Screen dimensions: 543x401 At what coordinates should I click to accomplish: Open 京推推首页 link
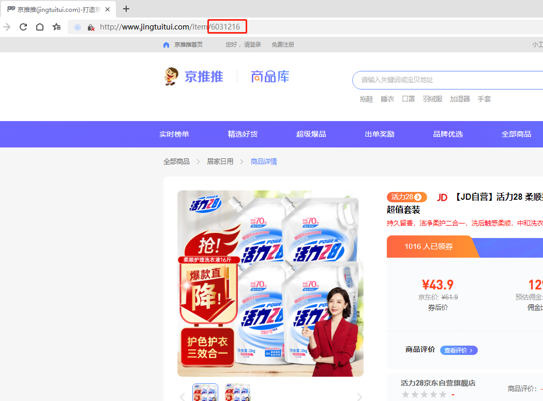pyautogui.click(x=188, y=44)
